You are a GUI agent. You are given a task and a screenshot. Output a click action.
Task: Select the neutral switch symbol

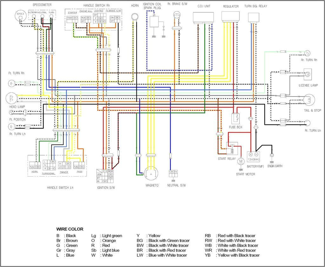[173, 173]
